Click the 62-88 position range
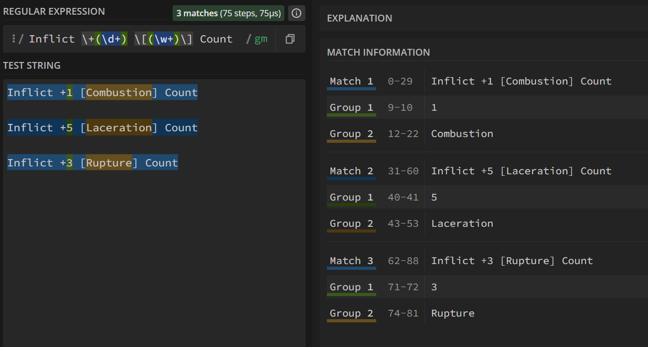 [403, 261]
